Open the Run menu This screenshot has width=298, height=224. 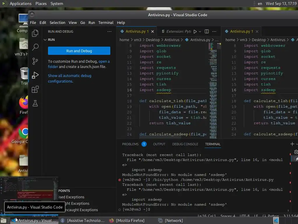coord(92,23)
